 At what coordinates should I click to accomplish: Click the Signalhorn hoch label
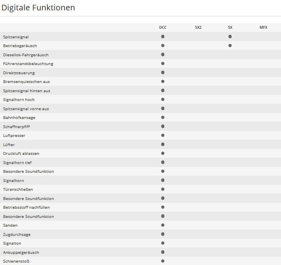pos(19,100)
